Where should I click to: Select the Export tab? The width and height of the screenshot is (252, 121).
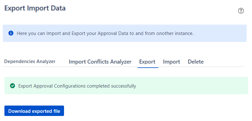click(x=147, y=62)
